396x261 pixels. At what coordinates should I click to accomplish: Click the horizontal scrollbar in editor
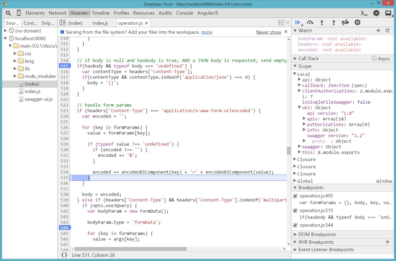(130, 249)
